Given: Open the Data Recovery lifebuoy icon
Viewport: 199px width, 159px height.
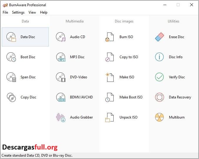Looking at the screenshot, I should click(x=159, y=97).
